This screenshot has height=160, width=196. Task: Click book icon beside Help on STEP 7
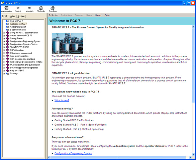tap(8, 71)
